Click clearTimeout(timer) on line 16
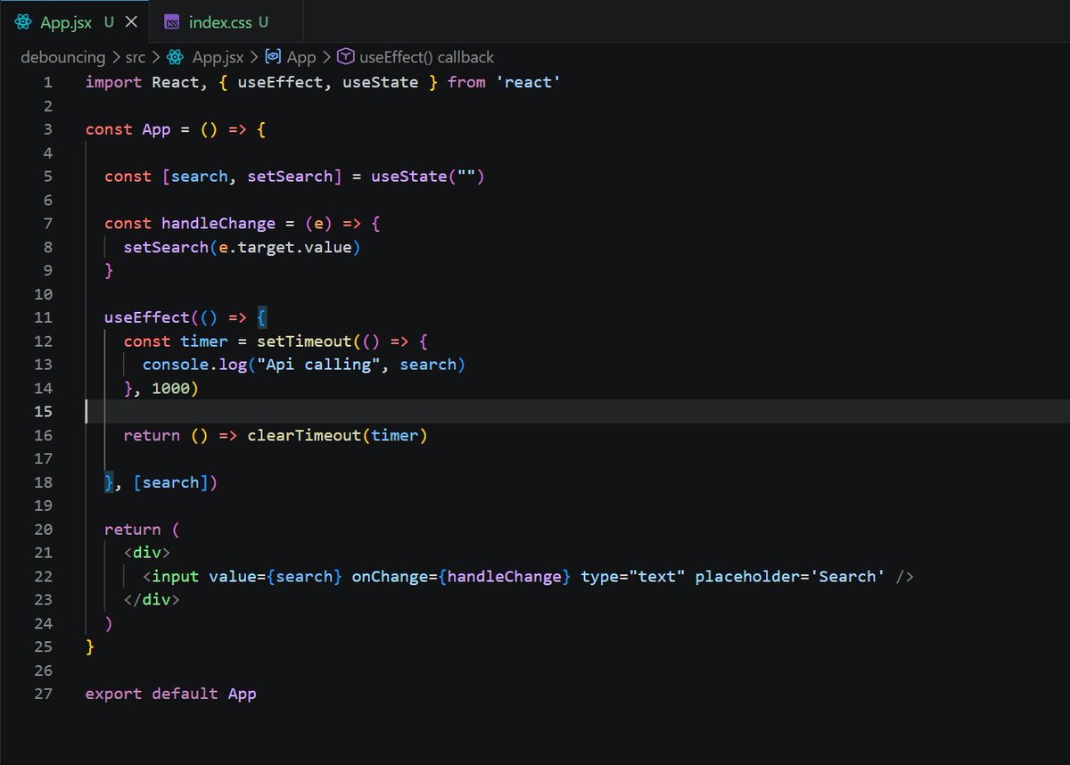 coord(337,436)
